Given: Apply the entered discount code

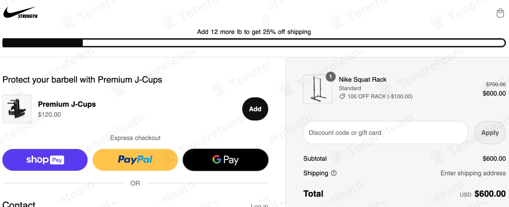Looking at the screenshot, I should (490, 133).
